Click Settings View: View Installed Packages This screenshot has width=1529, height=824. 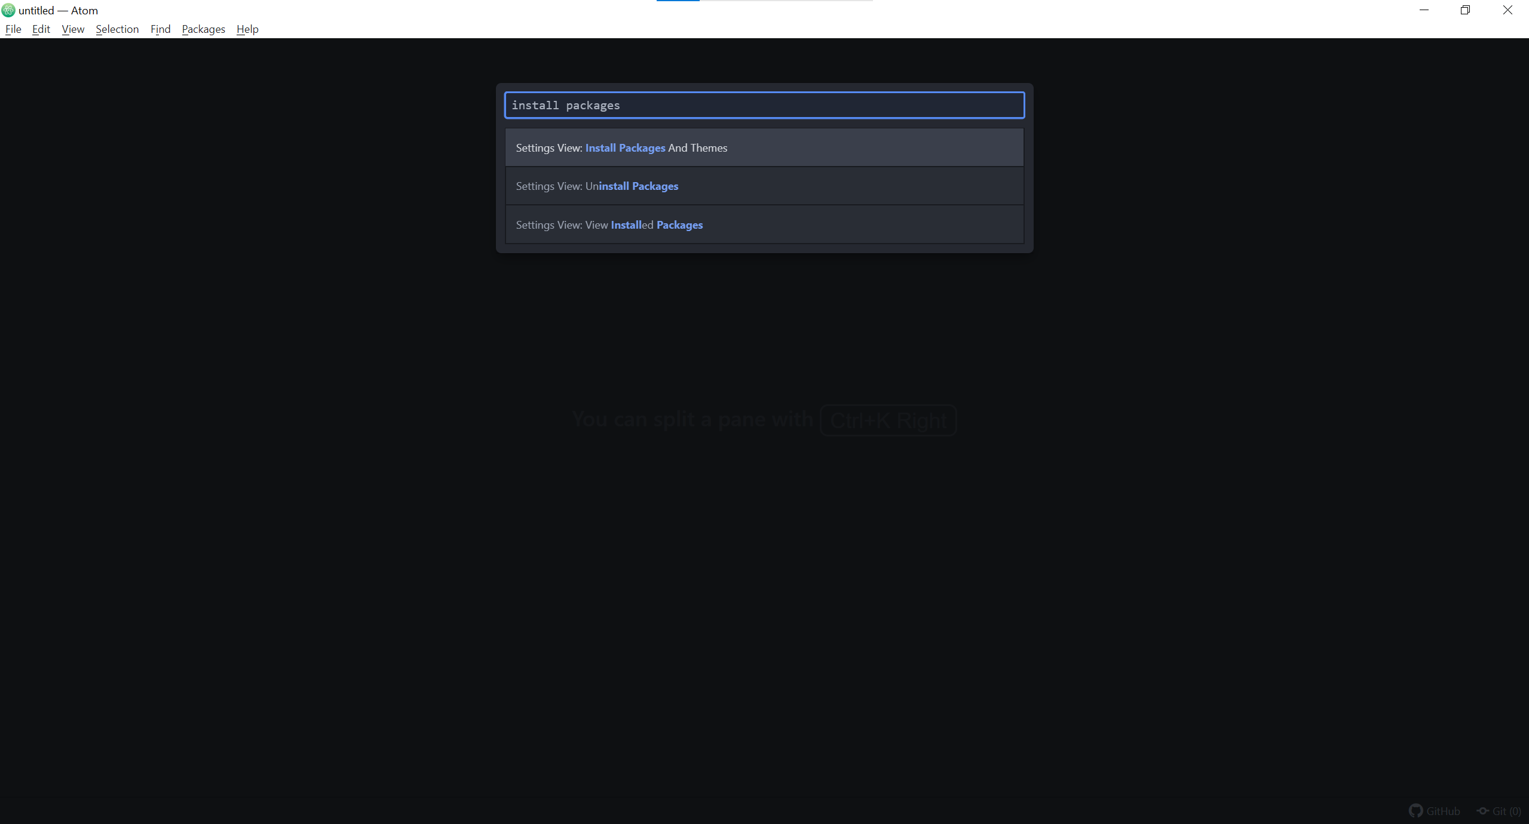(765, 225)
